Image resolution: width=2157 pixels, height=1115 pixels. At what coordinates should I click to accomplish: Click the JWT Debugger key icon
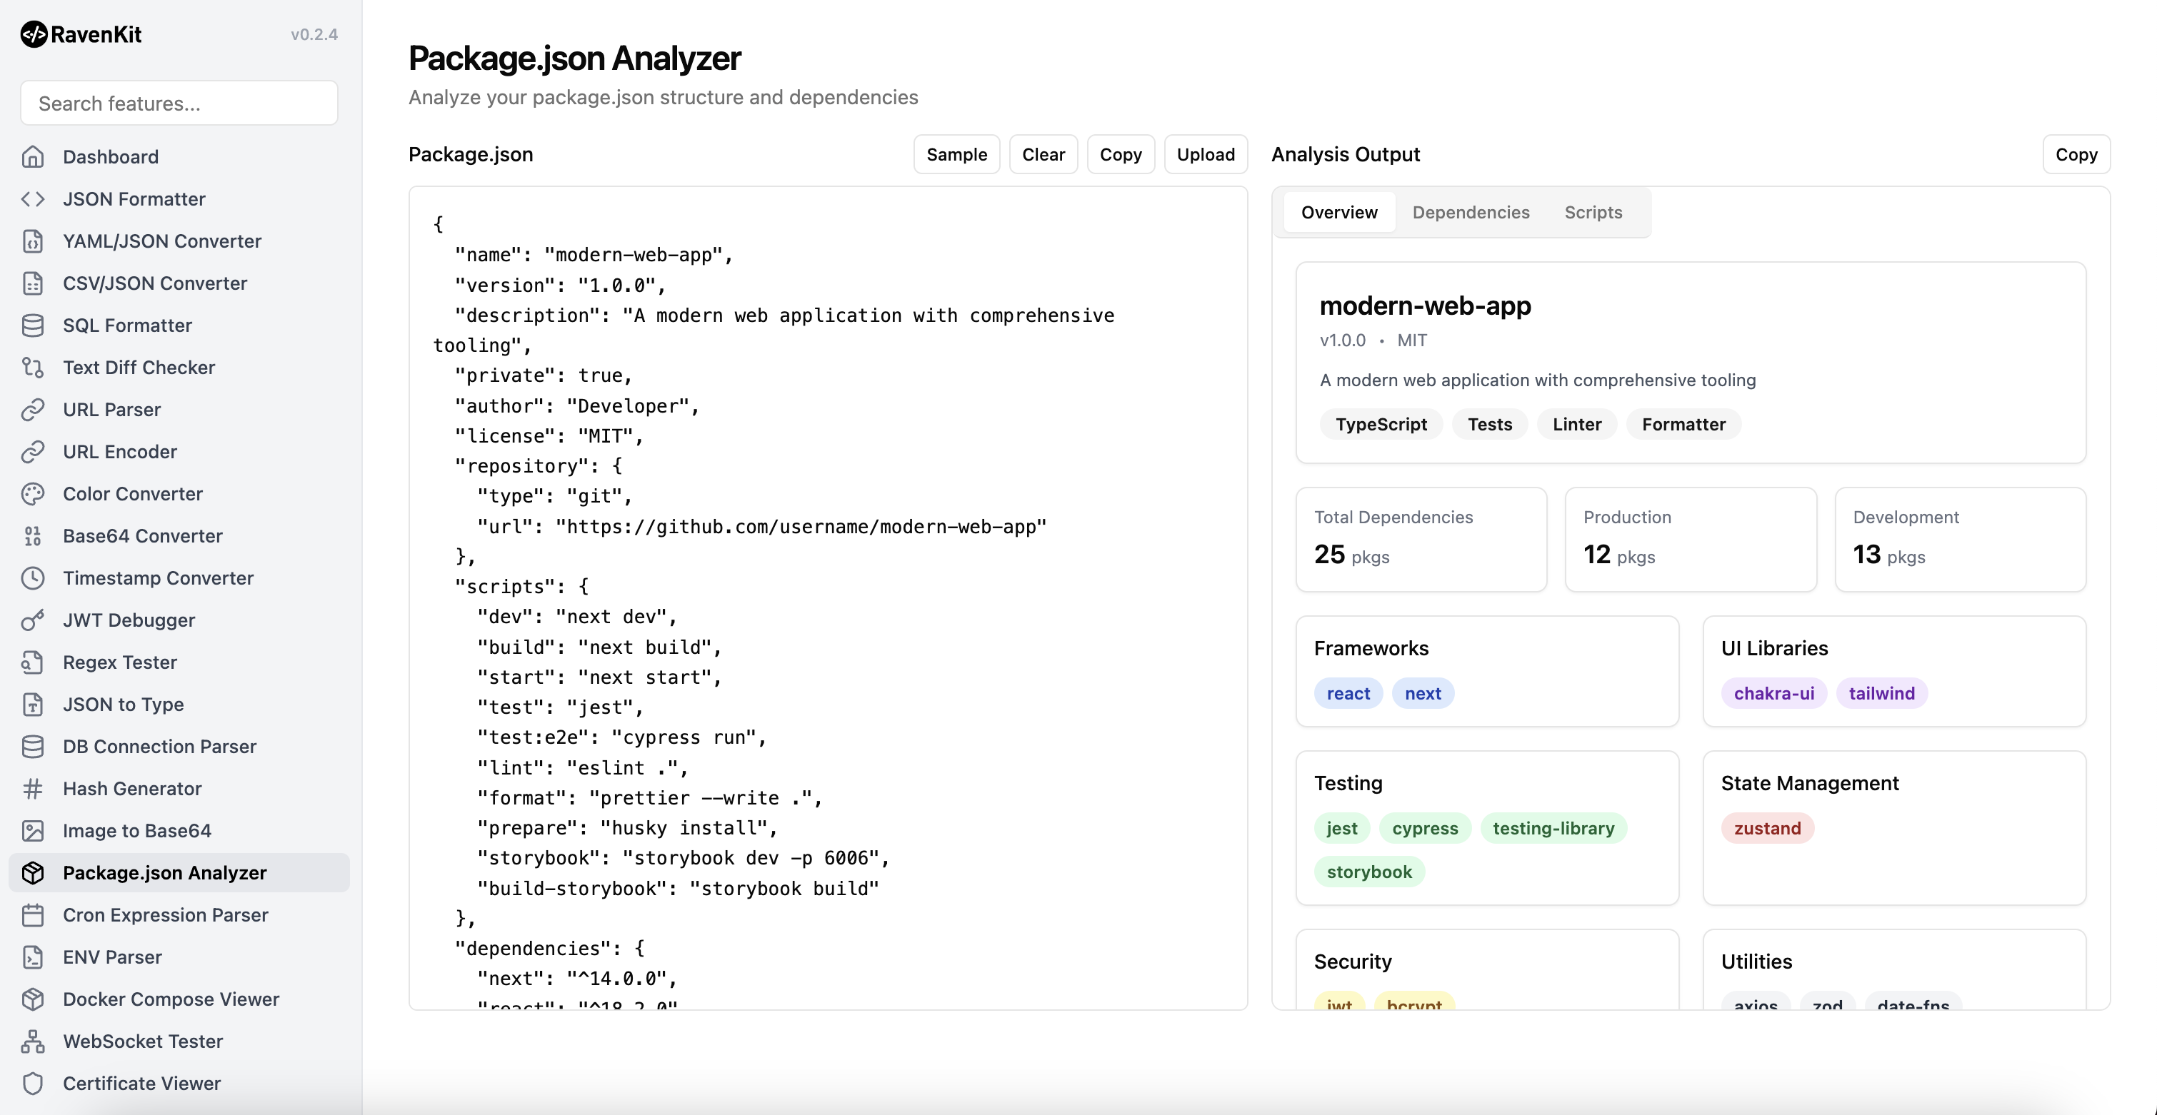pos(33,620)
